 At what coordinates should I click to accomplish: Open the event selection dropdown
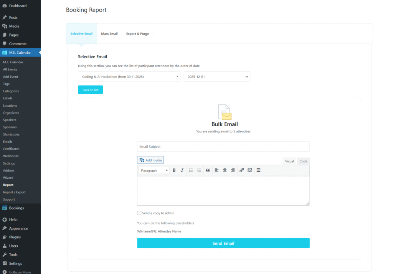point(129,76)
